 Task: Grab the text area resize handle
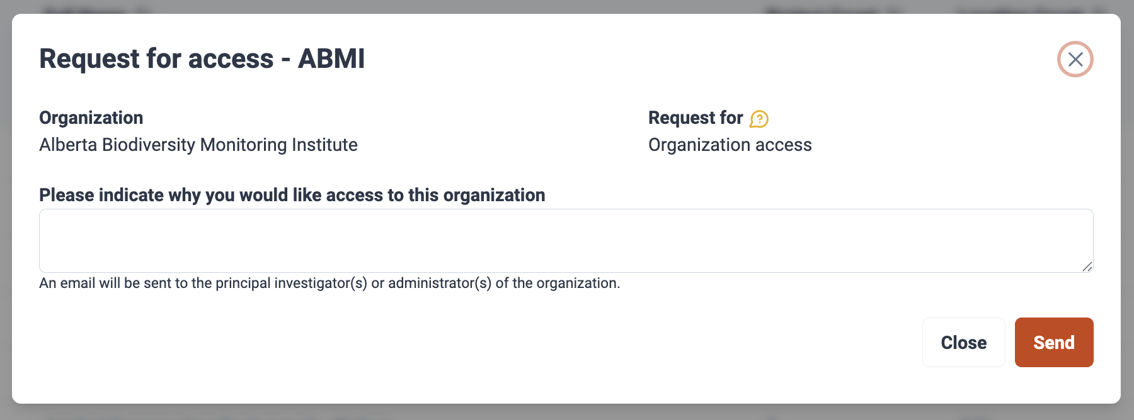[x=1087, y=267]
